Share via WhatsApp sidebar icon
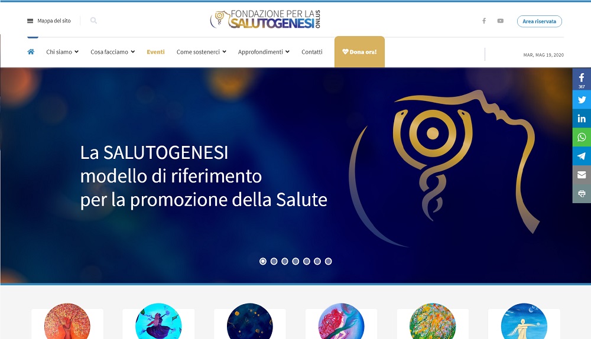 pos(582,137)
